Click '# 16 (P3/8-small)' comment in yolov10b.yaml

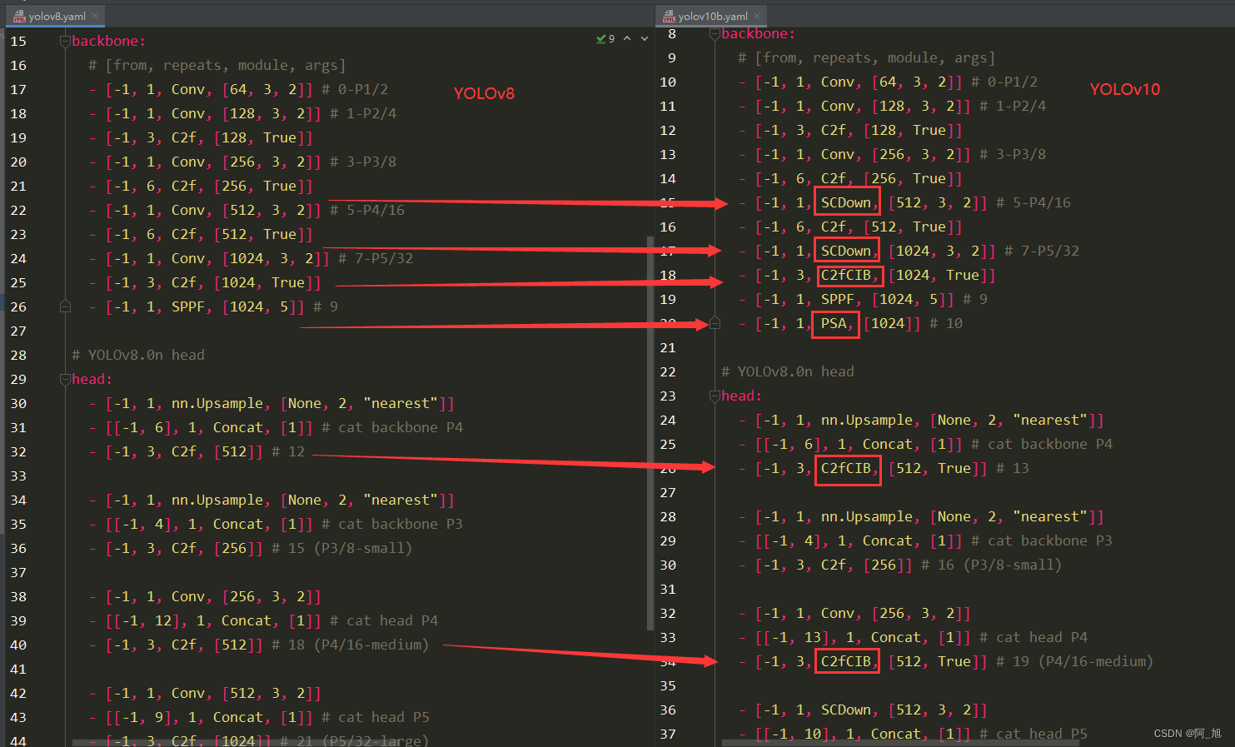(x=991, y=565)
